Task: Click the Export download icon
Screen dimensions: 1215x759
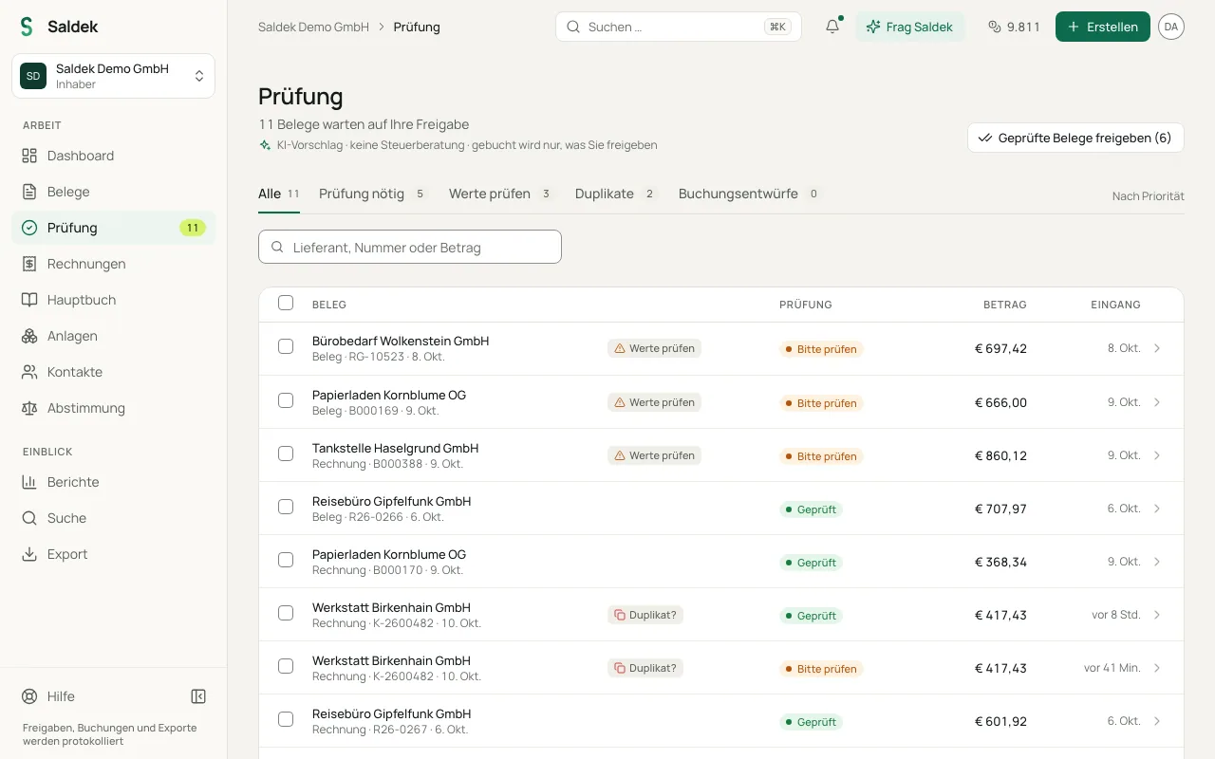Action: pyautogui.click(x=29, y=554)
